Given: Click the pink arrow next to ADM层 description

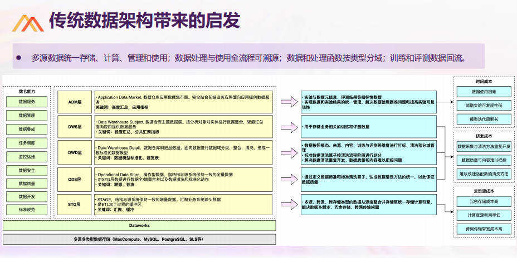Looking at the screenshot, I should point(289,102).
